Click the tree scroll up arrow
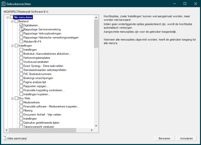This screenshot has width=201, height=145. coord(96,17)
